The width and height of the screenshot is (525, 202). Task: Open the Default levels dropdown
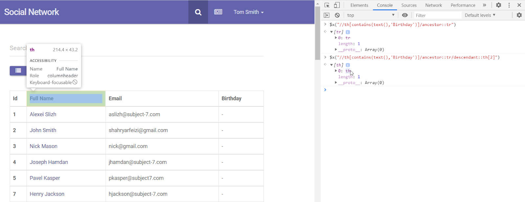click(x=480, y=15)
